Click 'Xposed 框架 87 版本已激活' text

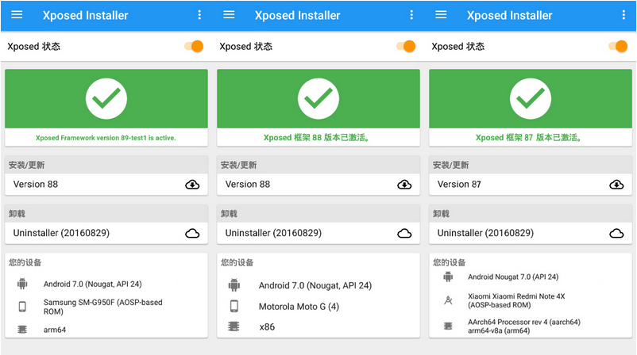(x=528, y=138)
